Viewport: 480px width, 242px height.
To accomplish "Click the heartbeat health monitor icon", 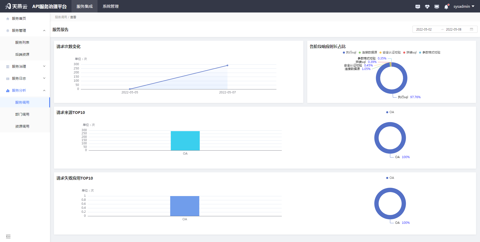I will [427, 7].
